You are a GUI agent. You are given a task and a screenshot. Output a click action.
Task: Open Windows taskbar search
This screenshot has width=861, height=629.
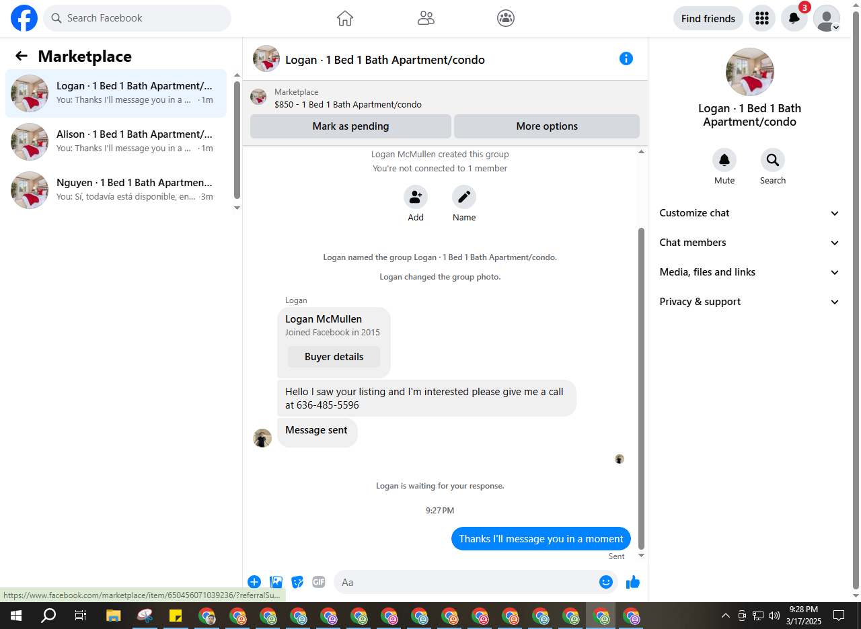(x=48, y=616)
